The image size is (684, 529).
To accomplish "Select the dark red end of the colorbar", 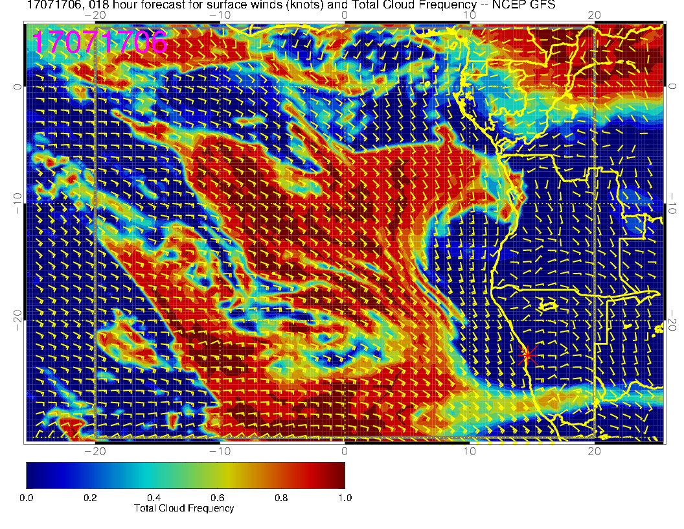I will tap(339, 475).
